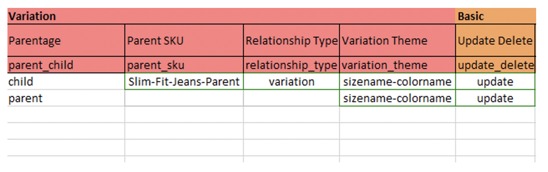Click the Parent SKU header cell
Screen dimensions: 548x172
184,40
